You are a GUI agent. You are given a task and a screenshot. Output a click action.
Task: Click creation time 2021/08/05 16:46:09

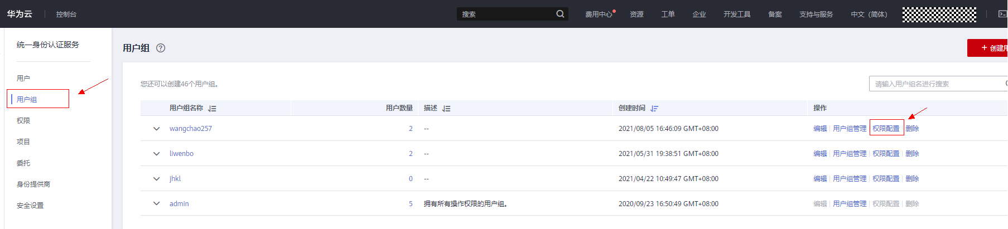(668, 129)
